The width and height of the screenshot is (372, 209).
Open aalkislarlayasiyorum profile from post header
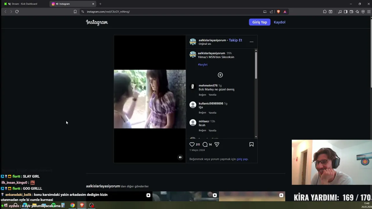click(x=212, y=40)
